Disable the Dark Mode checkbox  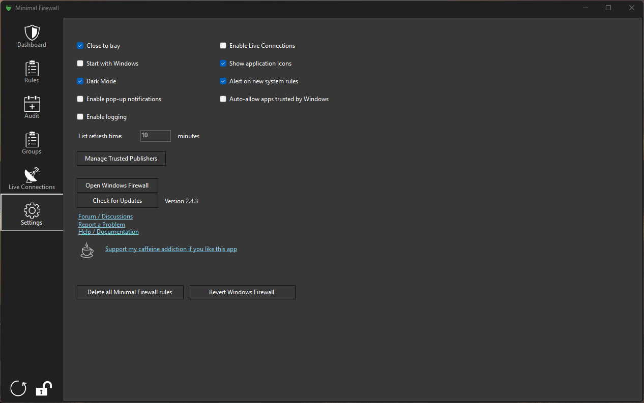pos(80,81)
